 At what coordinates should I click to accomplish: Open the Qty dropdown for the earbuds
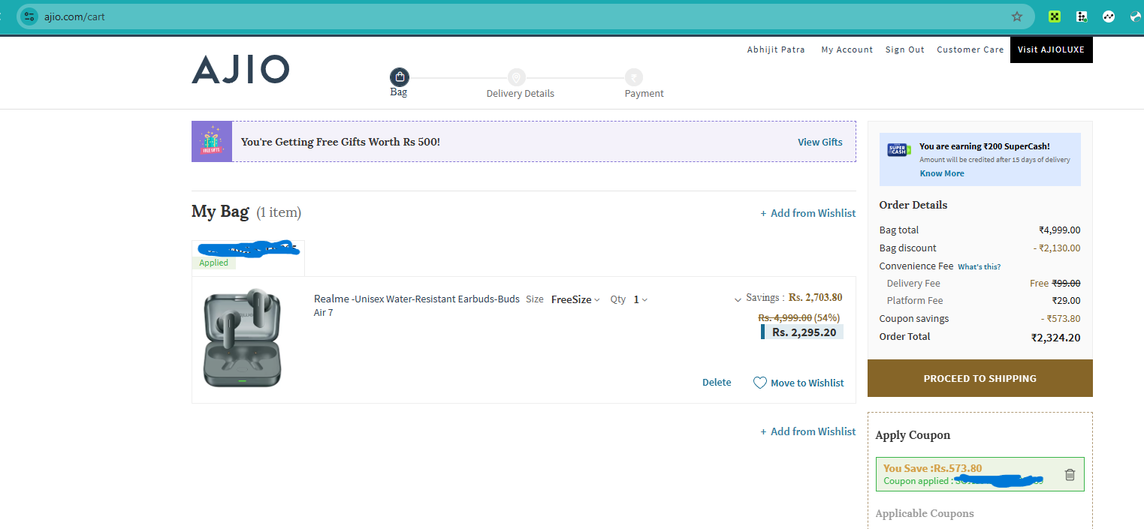coord(639,299)
